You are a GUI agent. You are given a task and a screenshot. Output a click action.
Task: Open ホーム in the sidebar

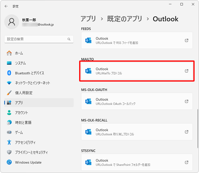pyautogui.click(x=39, y=53)
